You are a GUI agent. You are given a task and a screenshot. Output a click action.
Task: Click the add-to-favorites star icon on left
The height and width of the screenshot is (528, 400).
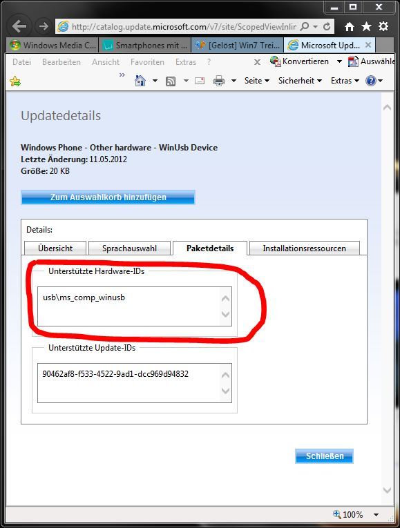pyautogui.click(x=15, y=81)
